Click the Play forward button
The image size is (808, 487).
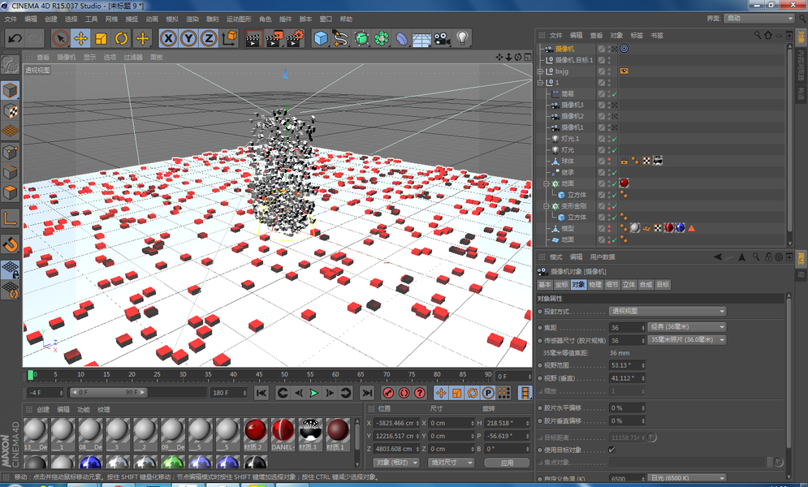point(313,394)
